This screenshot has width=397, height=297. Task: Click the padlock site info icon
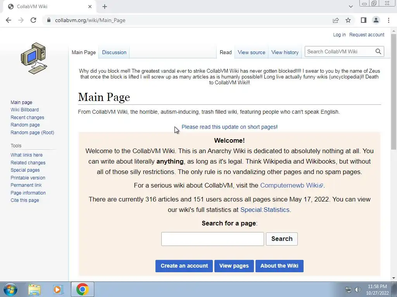pos(49,20)
